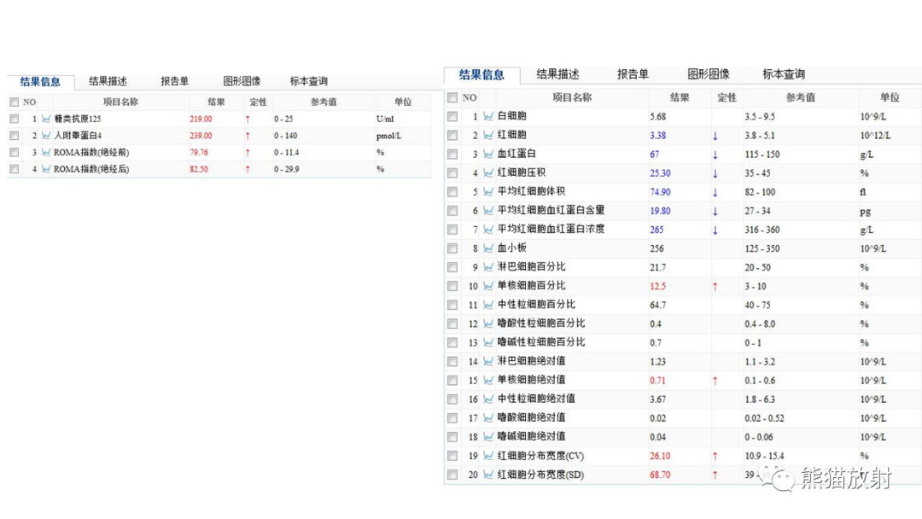Open trend chart icon for 单核细胞百分比
This screenshot has width=922, height=519.
[x=488, y=286]
